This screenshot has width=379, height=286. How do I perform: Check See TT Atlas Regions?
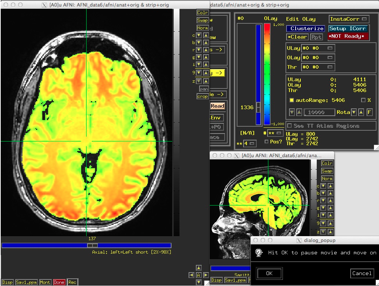point(289,126)
